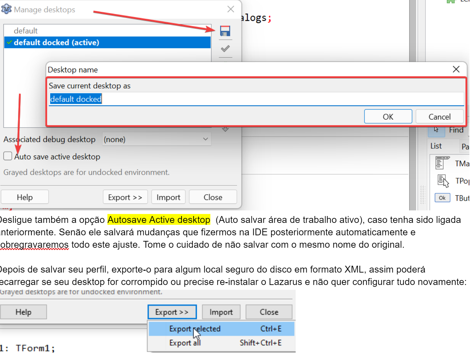The width and height of the screenshot is (474, 357).
Task: Switch to the List tab
Action: tap(436, 146)
